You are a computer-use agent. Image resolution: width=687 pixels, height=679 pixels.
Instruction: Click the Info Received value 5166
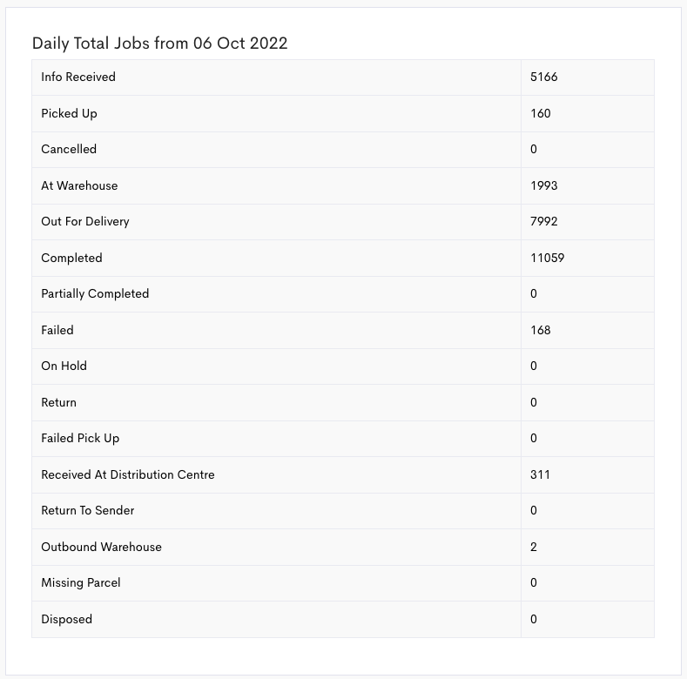[x=544, y=77]
